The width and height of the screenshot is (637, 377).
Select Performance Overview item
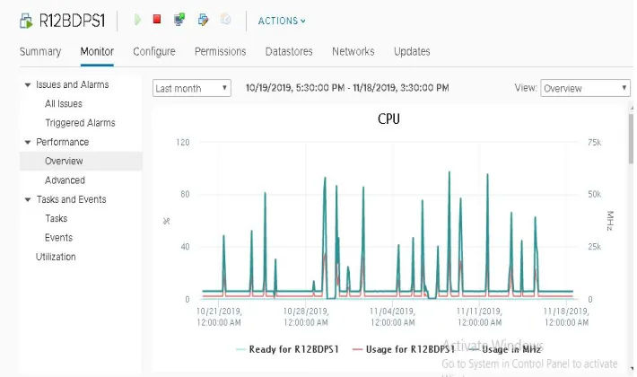[81, 161]
